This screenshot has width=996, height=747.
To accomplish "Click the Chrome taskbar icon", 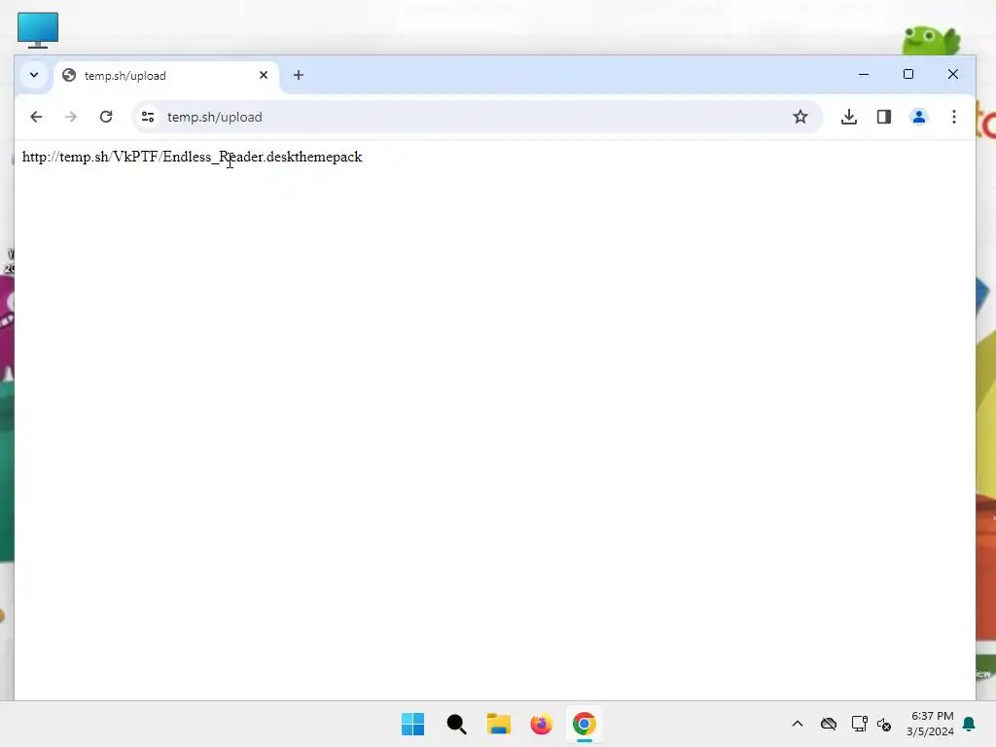I will tap(585, 724).
